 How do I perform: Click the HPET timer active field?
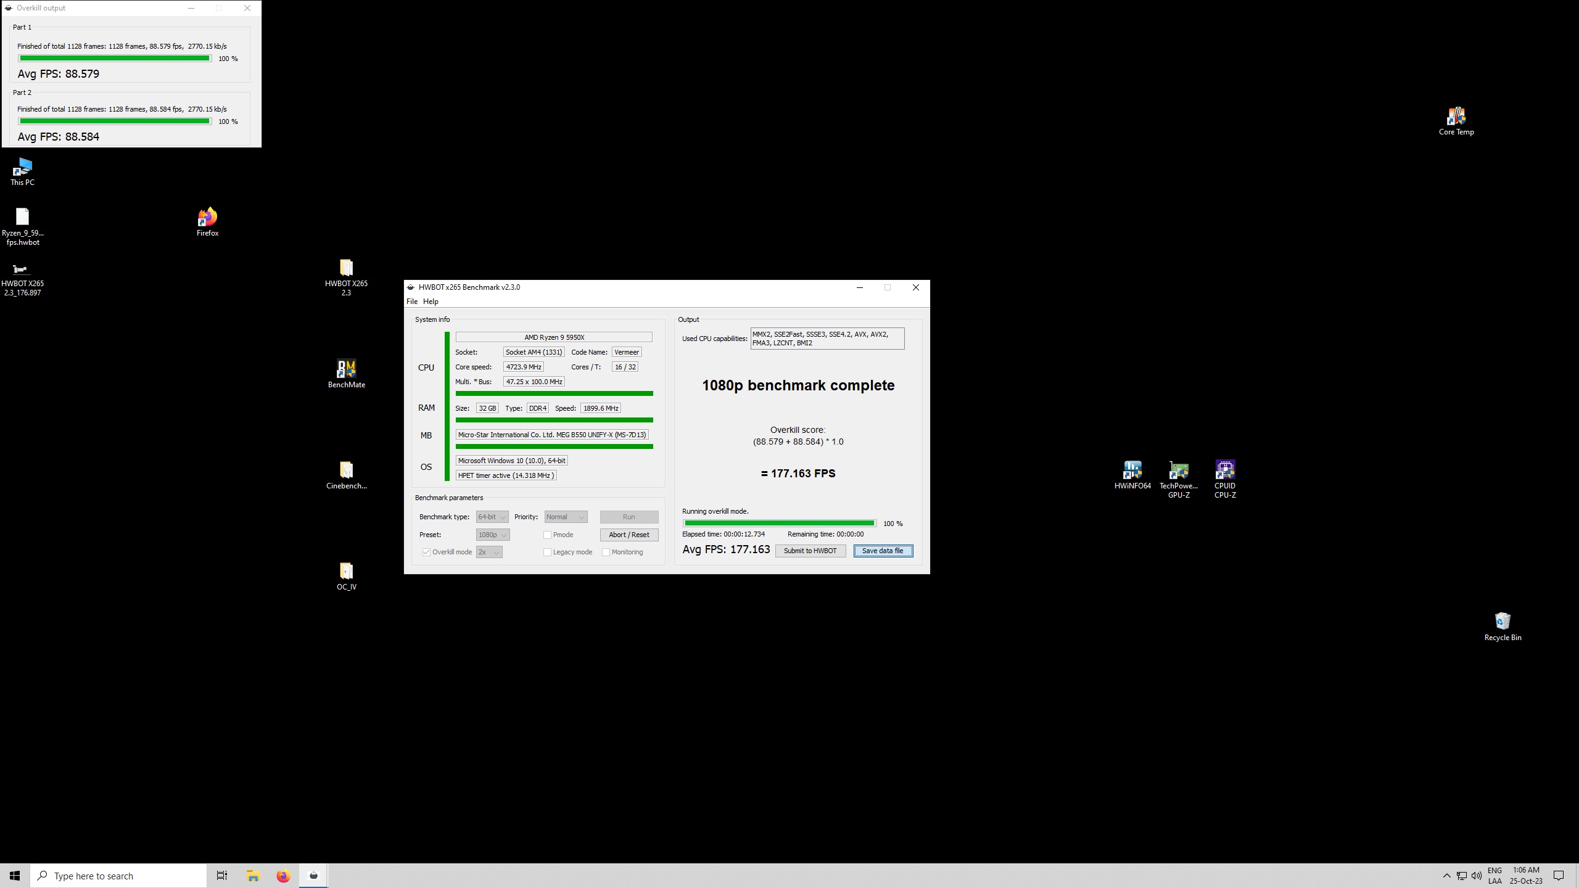pos(506,475)
